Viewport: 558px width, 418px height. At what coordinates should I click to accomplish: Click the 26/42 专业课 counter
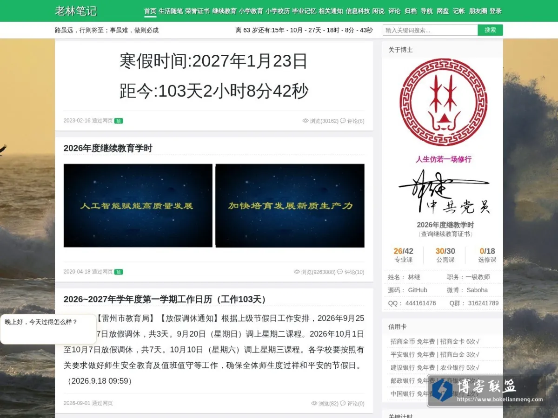pos(403,255)
